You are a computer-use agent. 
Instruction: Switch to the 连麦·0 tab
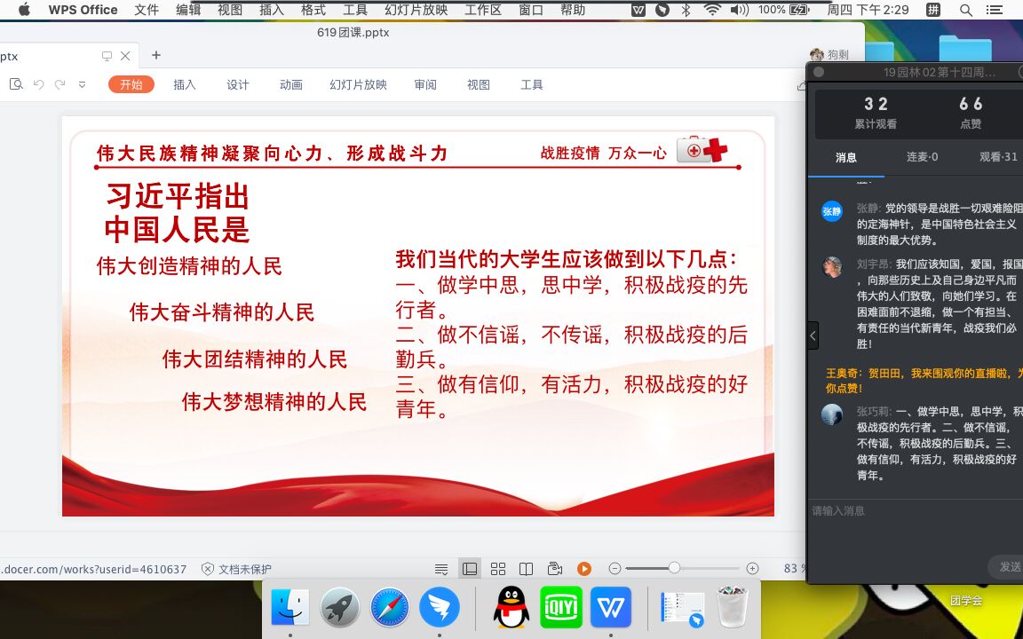pos(922,157)
